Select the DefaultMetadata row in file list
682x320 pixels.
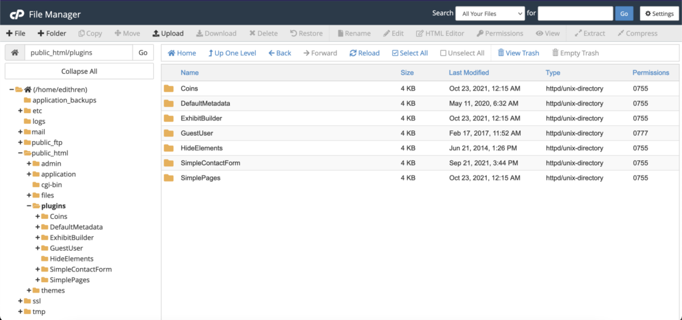tap(420, 103)
